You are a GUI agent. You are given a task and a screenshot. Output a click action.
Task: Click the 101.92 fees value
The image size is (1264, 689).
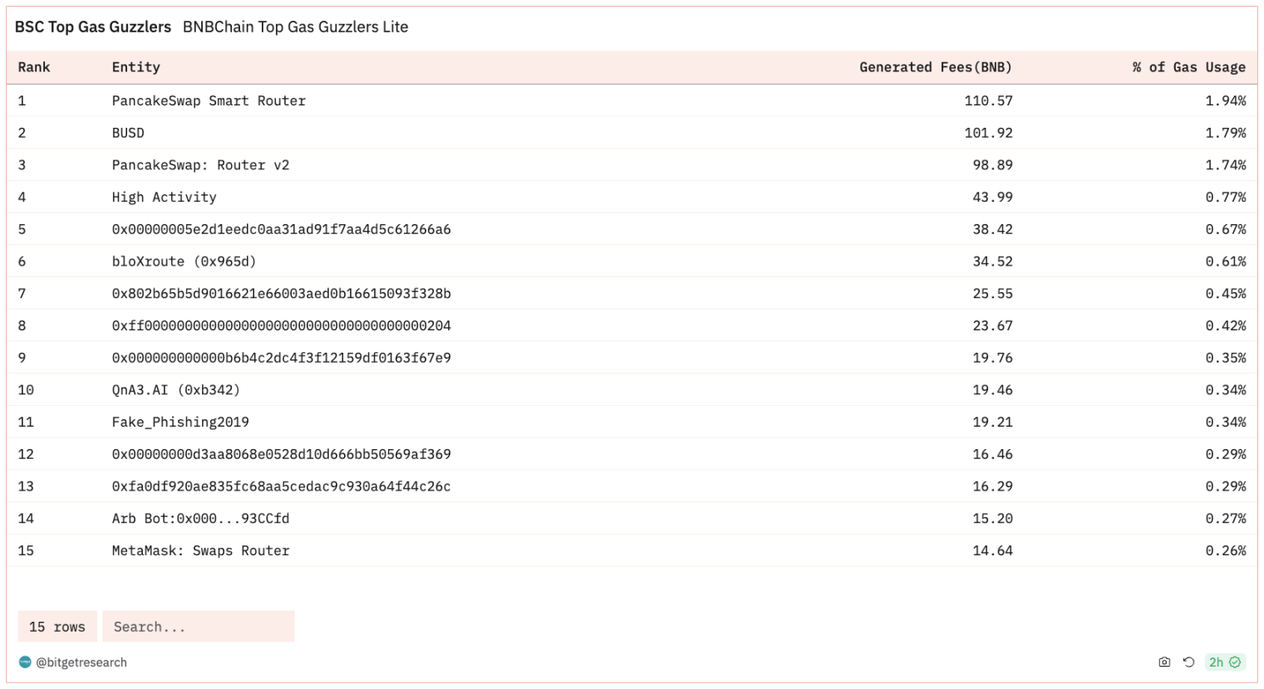(989, 133)
